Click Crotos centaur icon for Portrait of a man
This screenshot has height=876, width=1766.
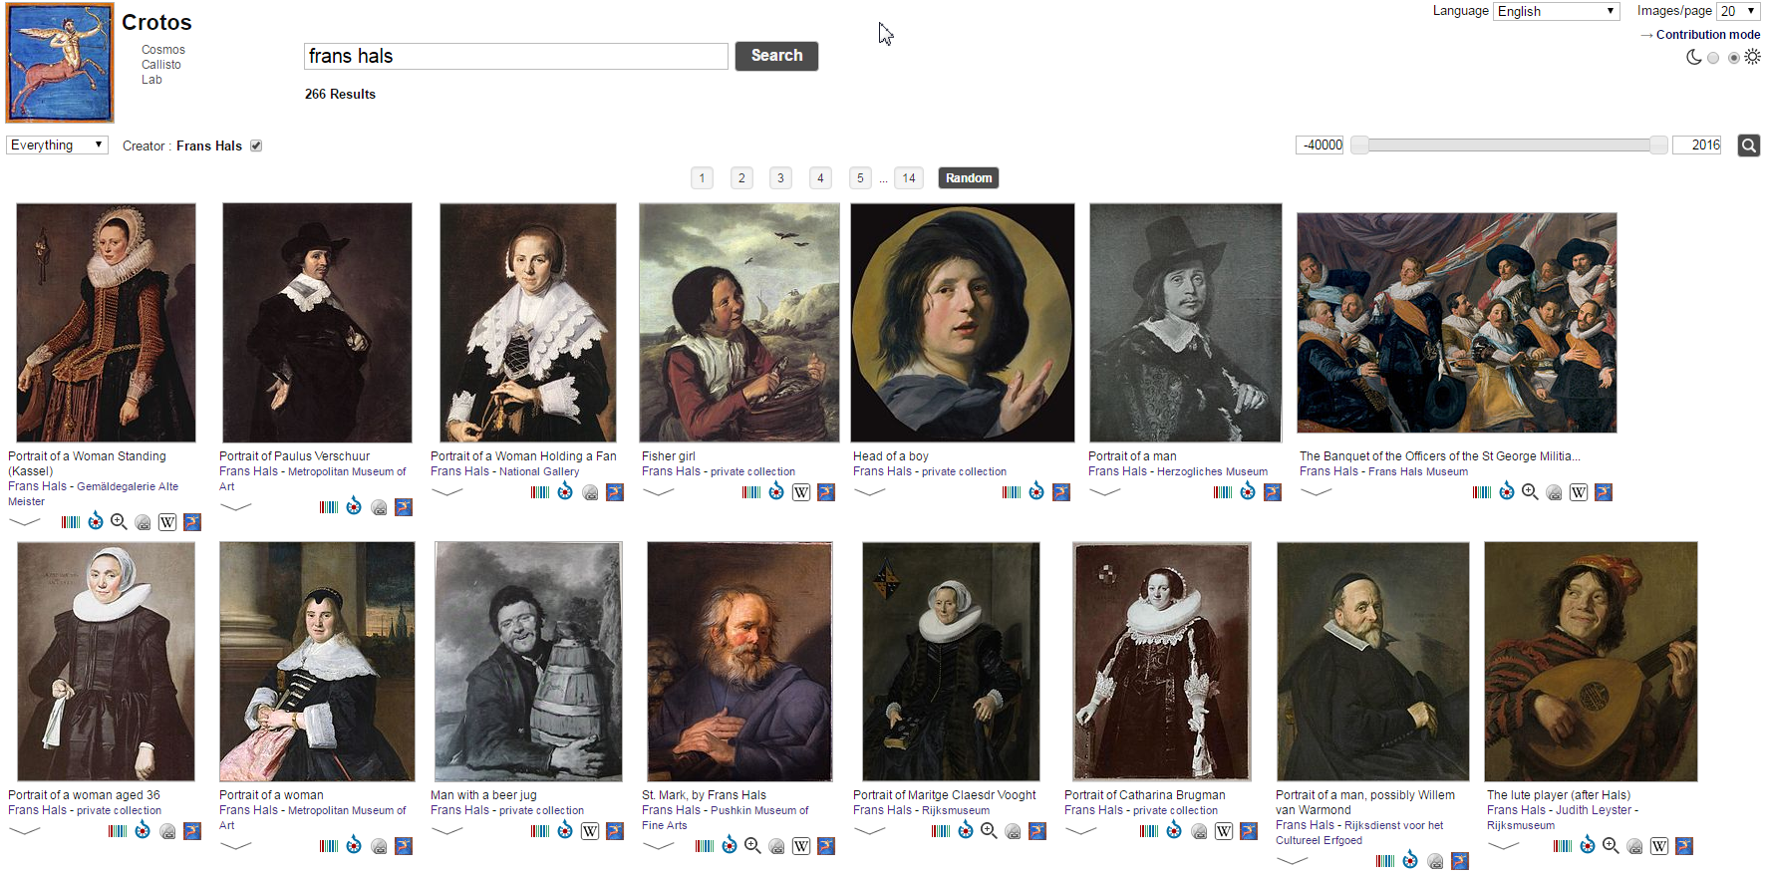pos(1273,492)
